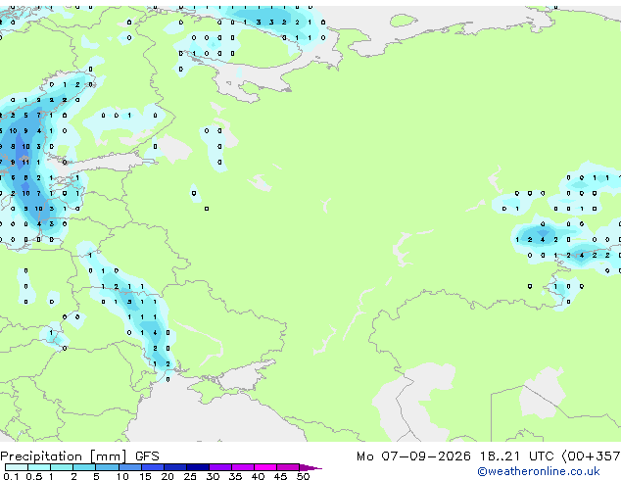Click the GFS model label
Screen dimensions: 621x480
click(147, 456)
